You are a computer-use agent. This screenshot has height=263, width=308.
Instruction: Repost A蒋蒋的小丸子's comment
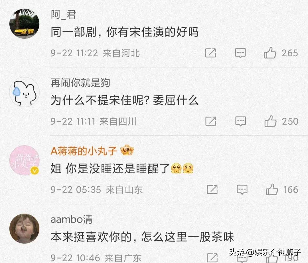click(x=212, y=189)
